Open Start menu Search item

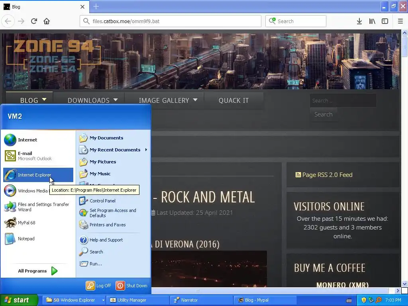tap(113, 252)
